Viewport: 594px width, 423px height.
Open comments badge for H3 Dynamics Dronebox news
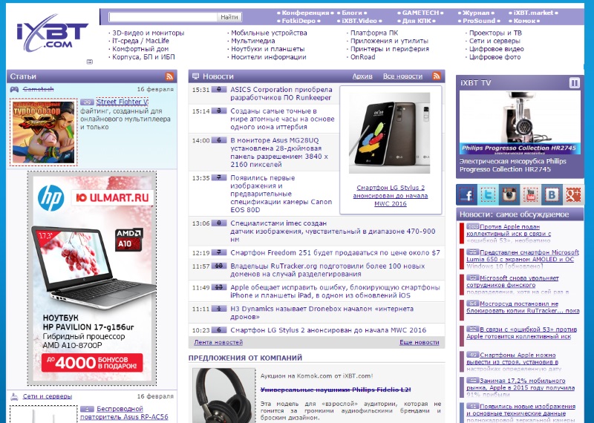point(218,309)
